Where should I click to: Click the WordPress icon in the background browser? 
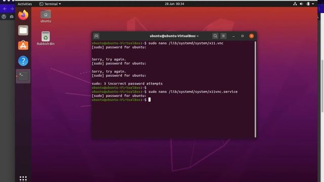point(4,17)
